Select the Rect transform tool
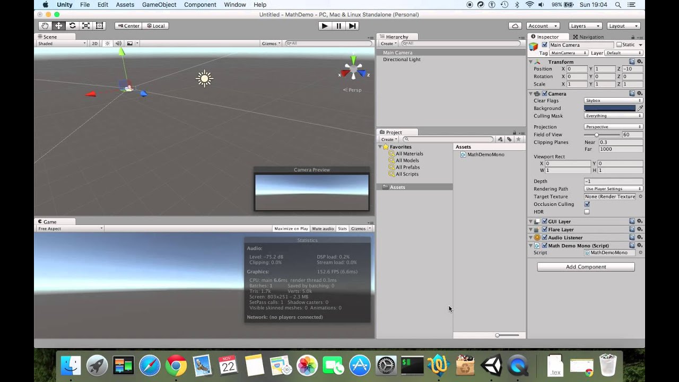This screenshot has height=382, width=679. pyautogui.click(x=99, y=25)
